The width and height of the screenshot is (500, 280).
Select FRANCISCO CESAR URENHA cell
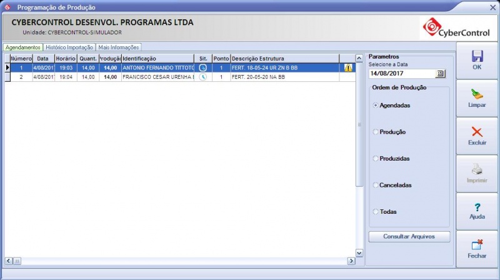tap(157, 77)
